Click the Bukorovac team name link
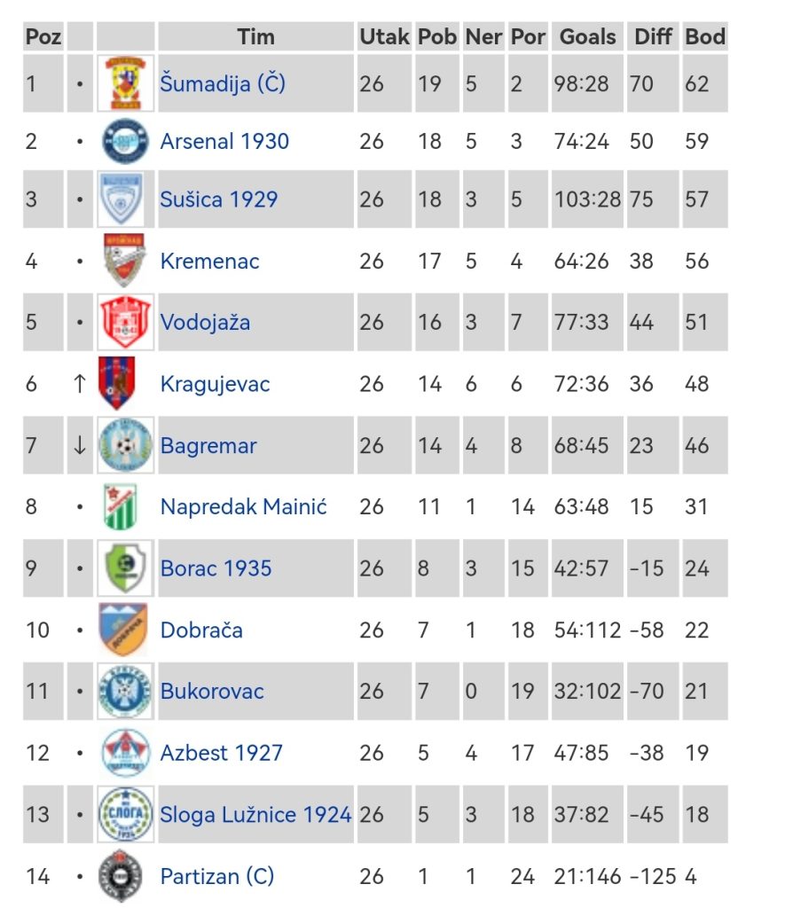The image size is (785, 908). [212, 692]
